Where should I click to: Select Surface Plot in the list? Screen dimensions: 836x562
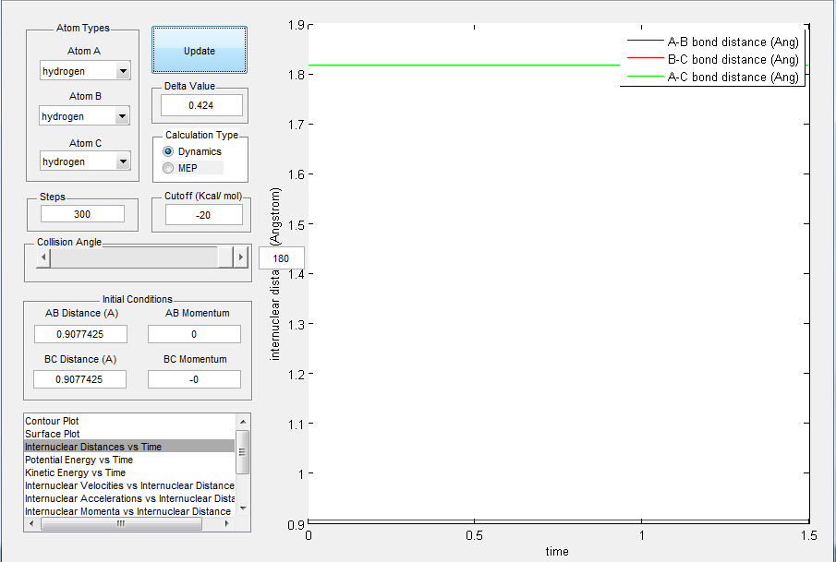(129, 434)
